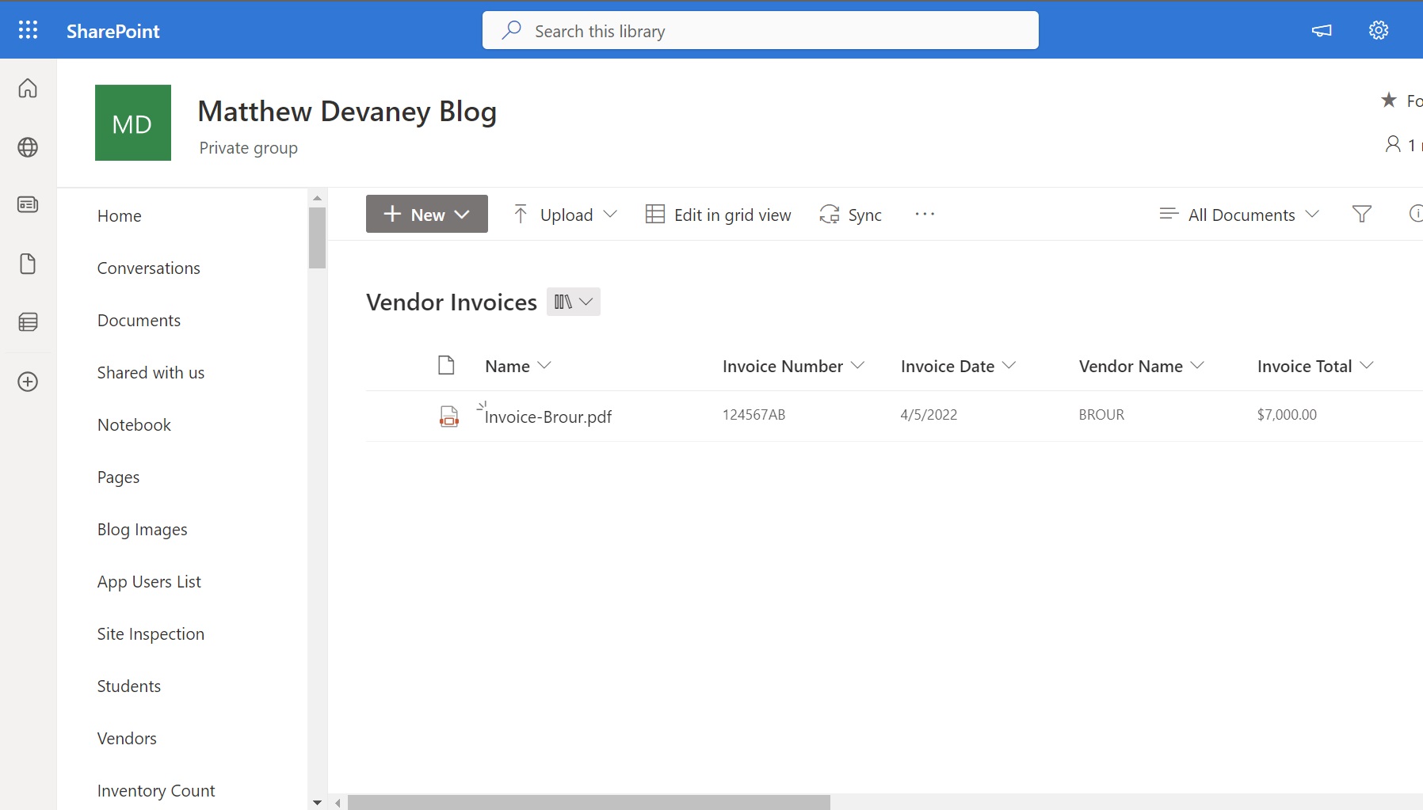Open the More options ellipsis menu
The height and width of the screenshot is (810, 1423).
[925, 214]
